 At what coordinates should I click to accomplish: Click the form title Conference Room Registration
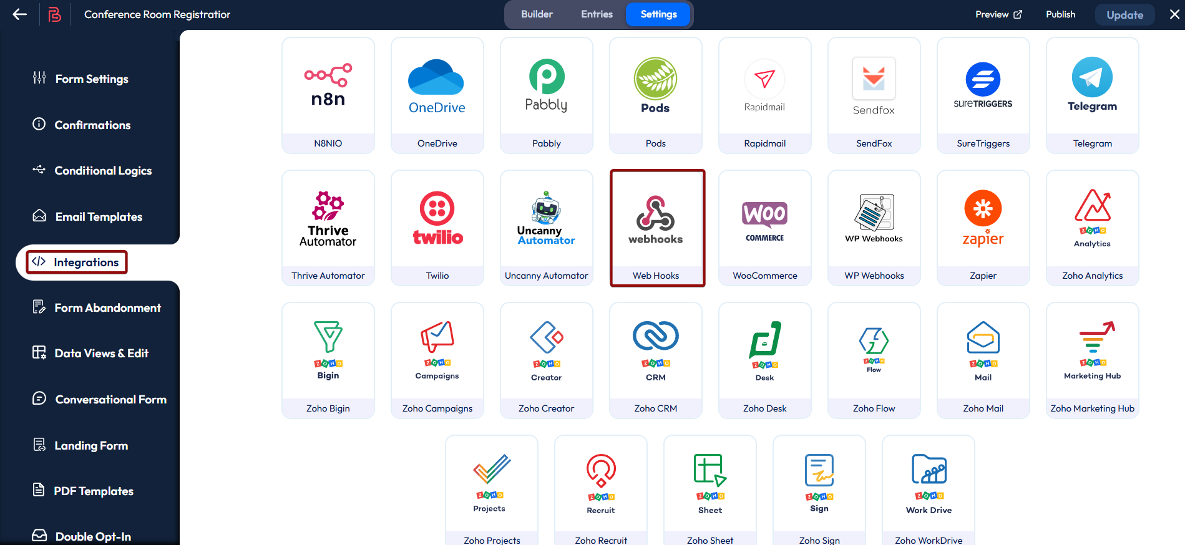point(157,14)
